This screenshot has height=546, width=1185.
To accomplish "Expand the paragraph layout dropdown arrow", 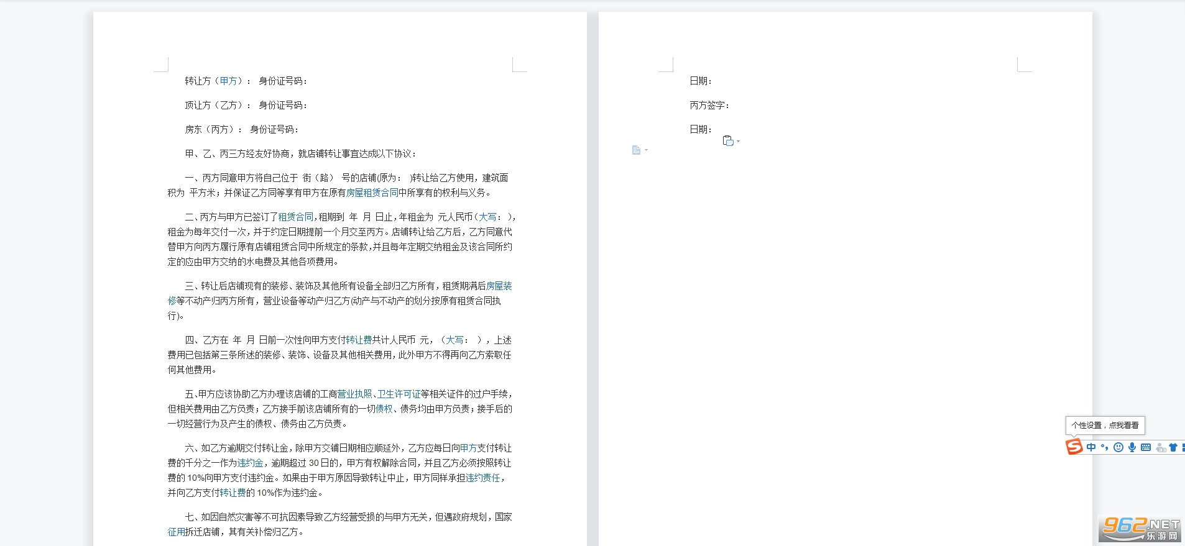I will click(x=647, y=150).
